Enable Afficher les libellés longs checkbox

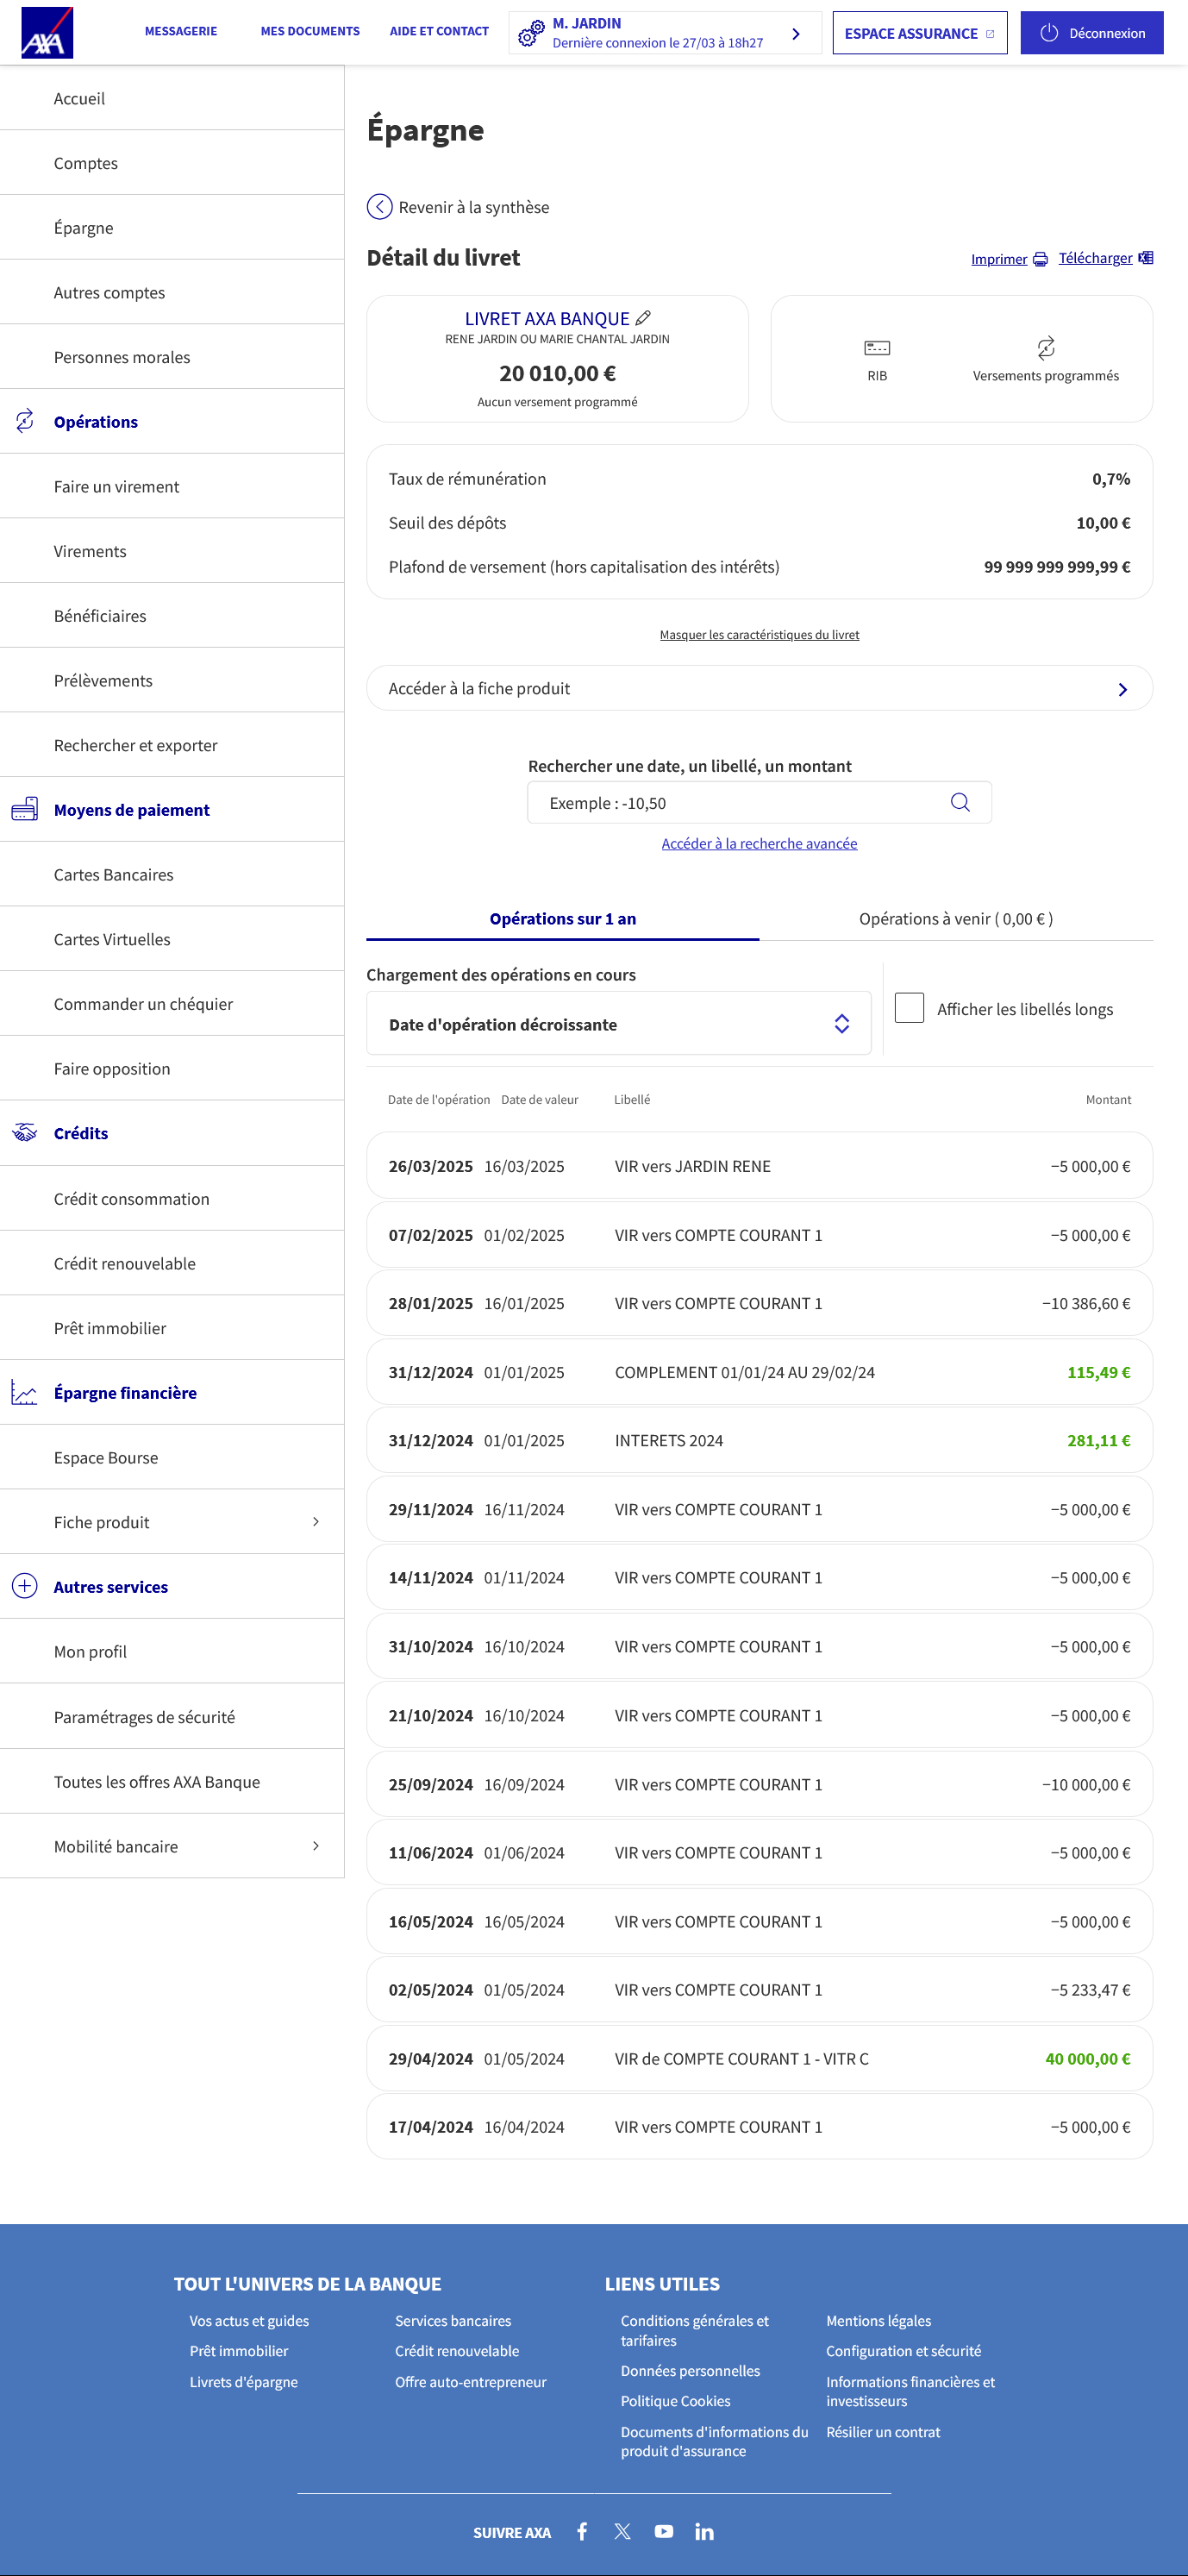click(909, 1008)
